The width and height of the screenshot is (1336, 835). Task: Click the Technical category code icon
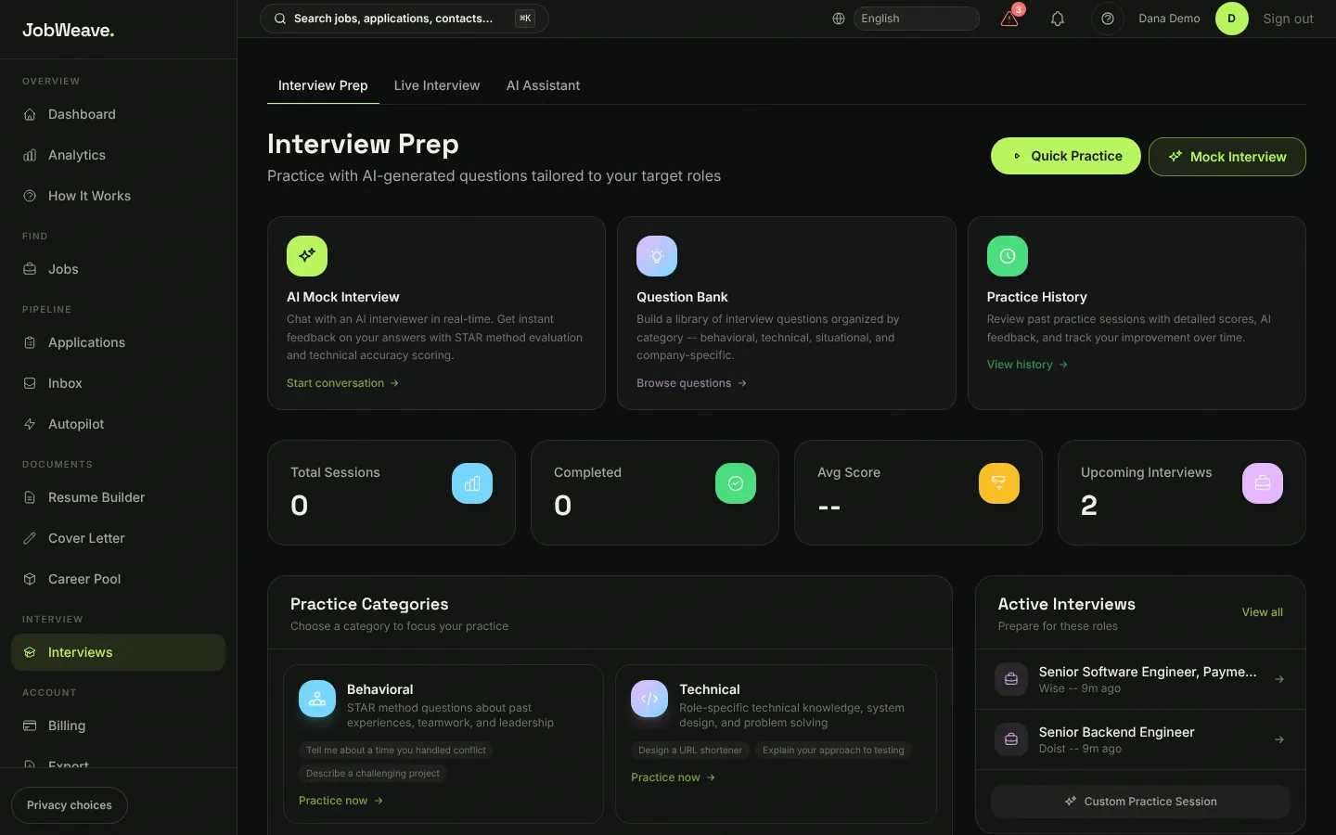click(x=649, y=699)
